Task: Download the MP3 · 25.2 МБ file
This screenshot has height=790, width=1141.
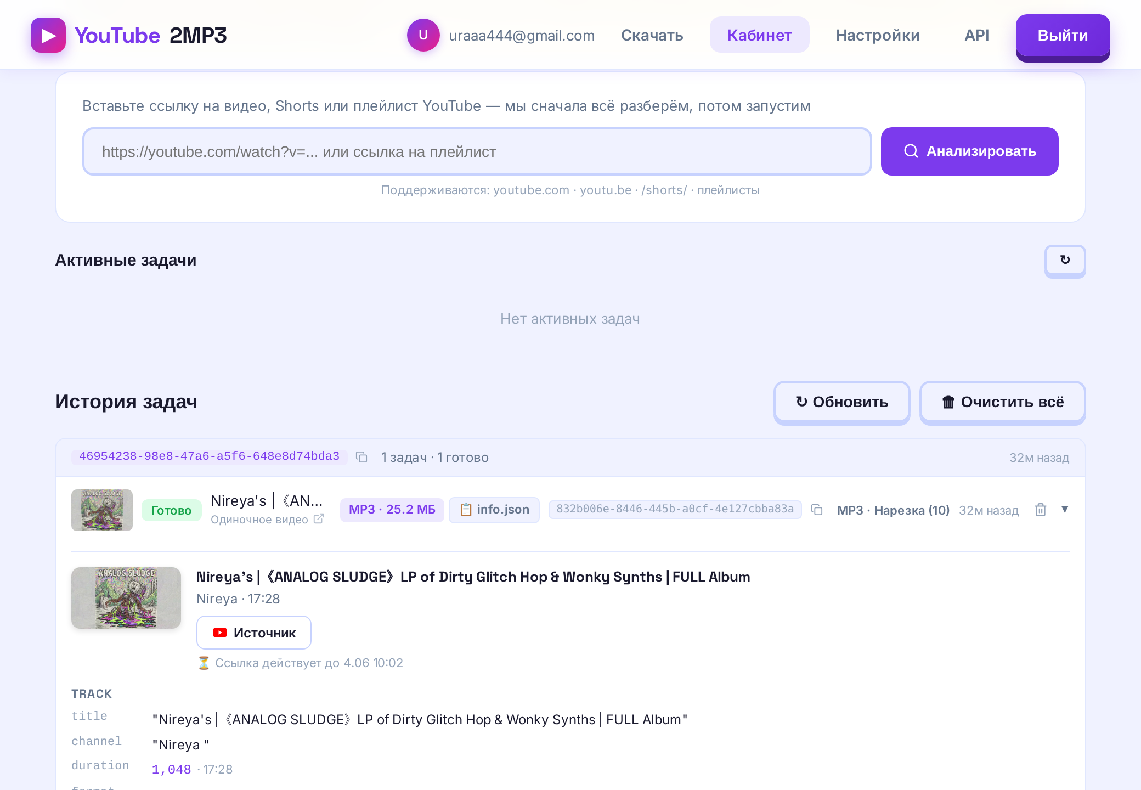Action: [392, 510]
